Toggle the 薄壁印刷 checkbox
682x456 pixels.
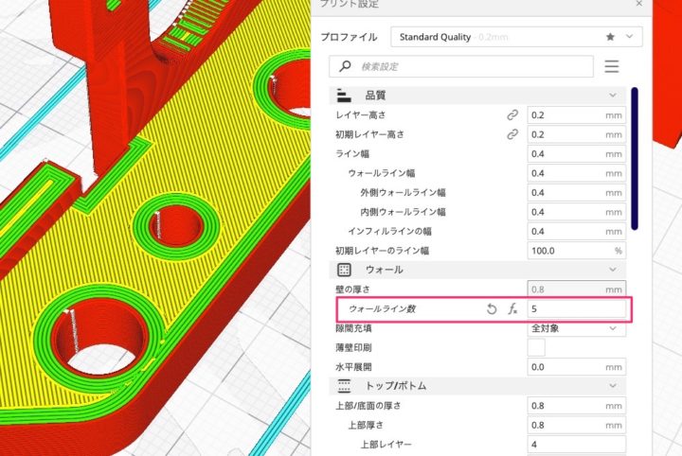tap(536, 347)
